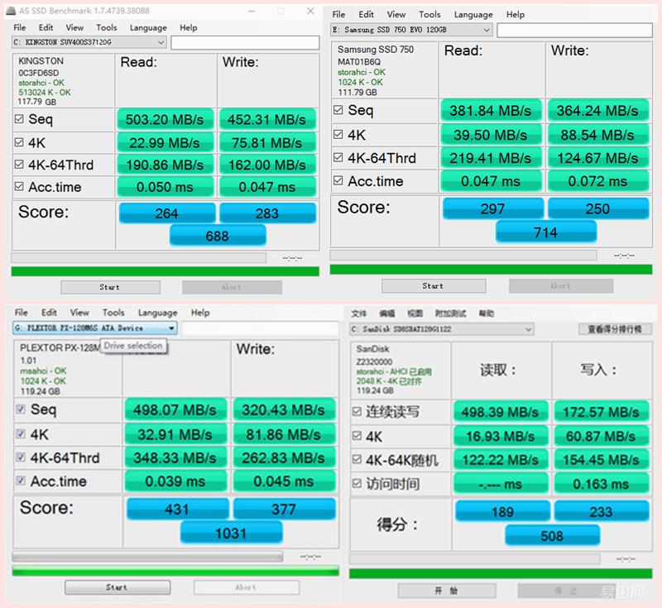Toggle 4K-64Thrd checkbox in Samsung window
Viewport: 662px width, 608px height.
[x=338, y=157]
